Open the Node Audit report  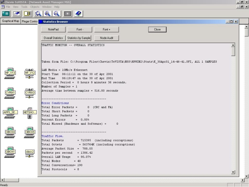(x=106, y=38)
